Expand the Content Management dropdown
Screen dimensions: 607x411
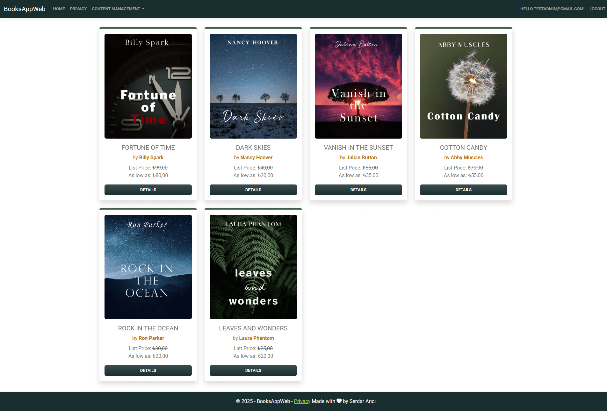(x=118, y=9)
